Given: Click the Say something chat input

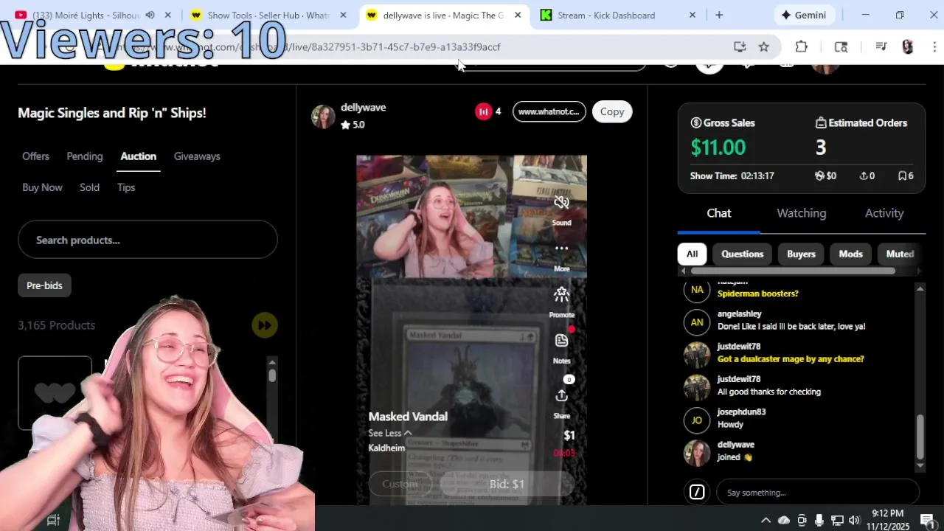Looking at the screenshot, I should coord(818,492).
